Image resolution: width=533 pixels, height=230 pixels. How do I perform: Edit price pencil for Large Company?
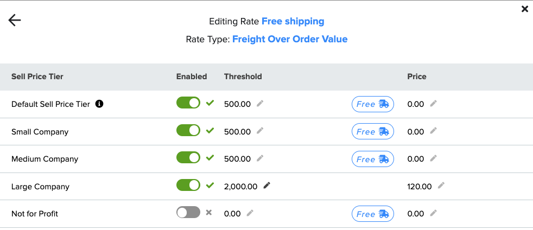441,185
